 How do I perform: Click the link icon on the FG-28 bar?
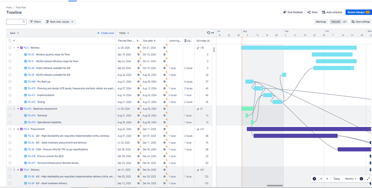pyautogui.click(x=352, y=68)
